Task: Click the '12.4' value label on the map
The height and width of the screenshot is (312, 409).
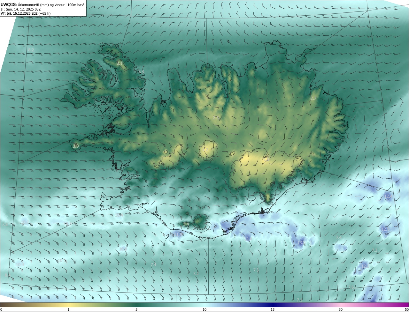Action: click(x=388, y=196)
